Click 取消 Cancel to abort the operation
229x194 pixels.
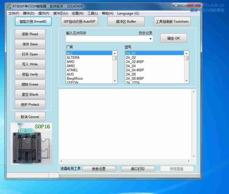30,116
